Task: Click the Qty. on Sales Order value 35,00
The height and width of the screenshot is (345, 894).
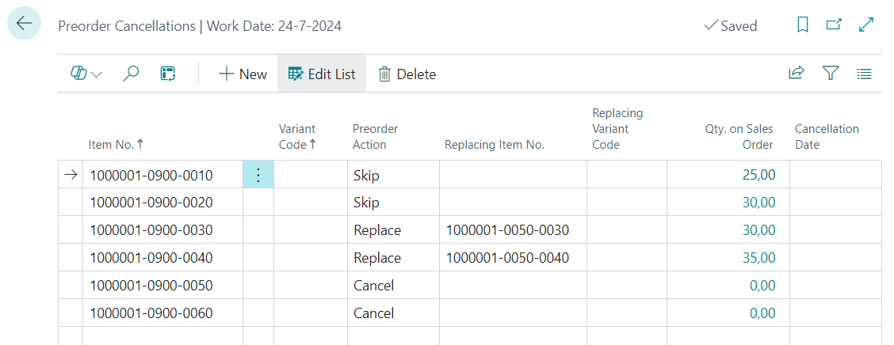Action: [x=758, y=258]
